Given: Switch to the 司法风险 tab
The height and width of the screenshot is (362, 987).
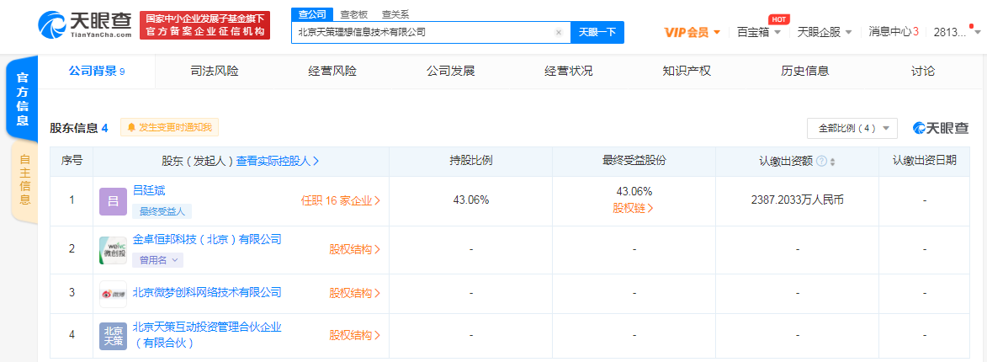Looking at the screenshot, I should tap(215, 72).
